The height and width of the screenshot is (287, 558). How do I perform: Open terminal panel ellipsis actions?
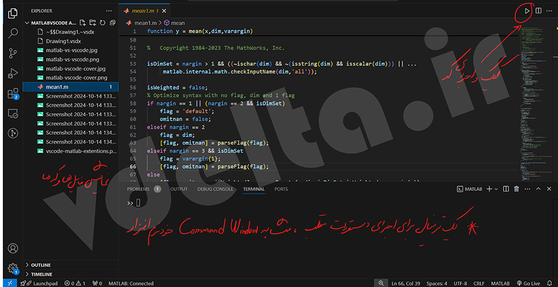click(x=527, y=189)
